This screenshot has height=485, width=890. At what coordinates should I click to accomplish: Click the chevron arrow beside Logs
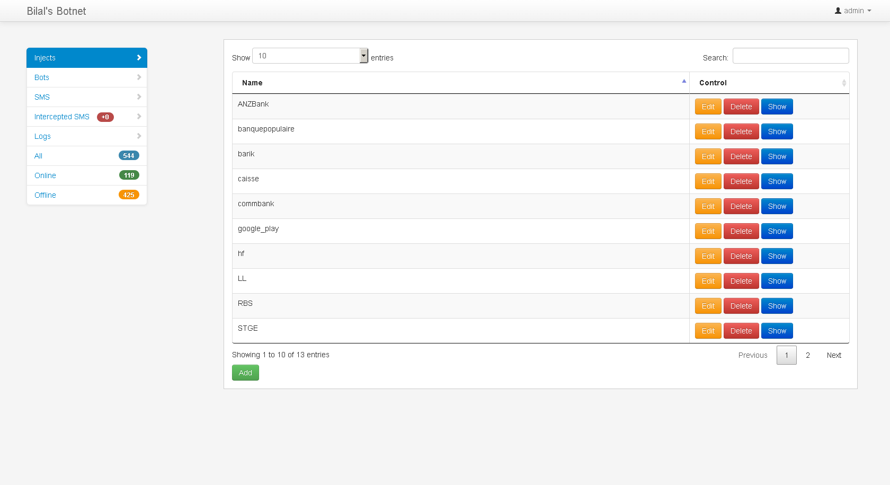click(x=139, y=136)
